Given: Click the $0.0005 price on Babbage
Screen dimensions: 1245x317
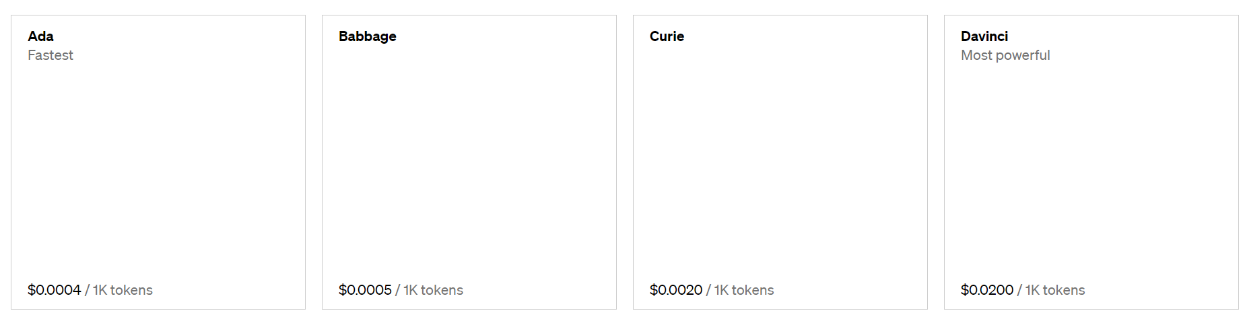Looking at the screenshot, I should click(x=365, y=290).
